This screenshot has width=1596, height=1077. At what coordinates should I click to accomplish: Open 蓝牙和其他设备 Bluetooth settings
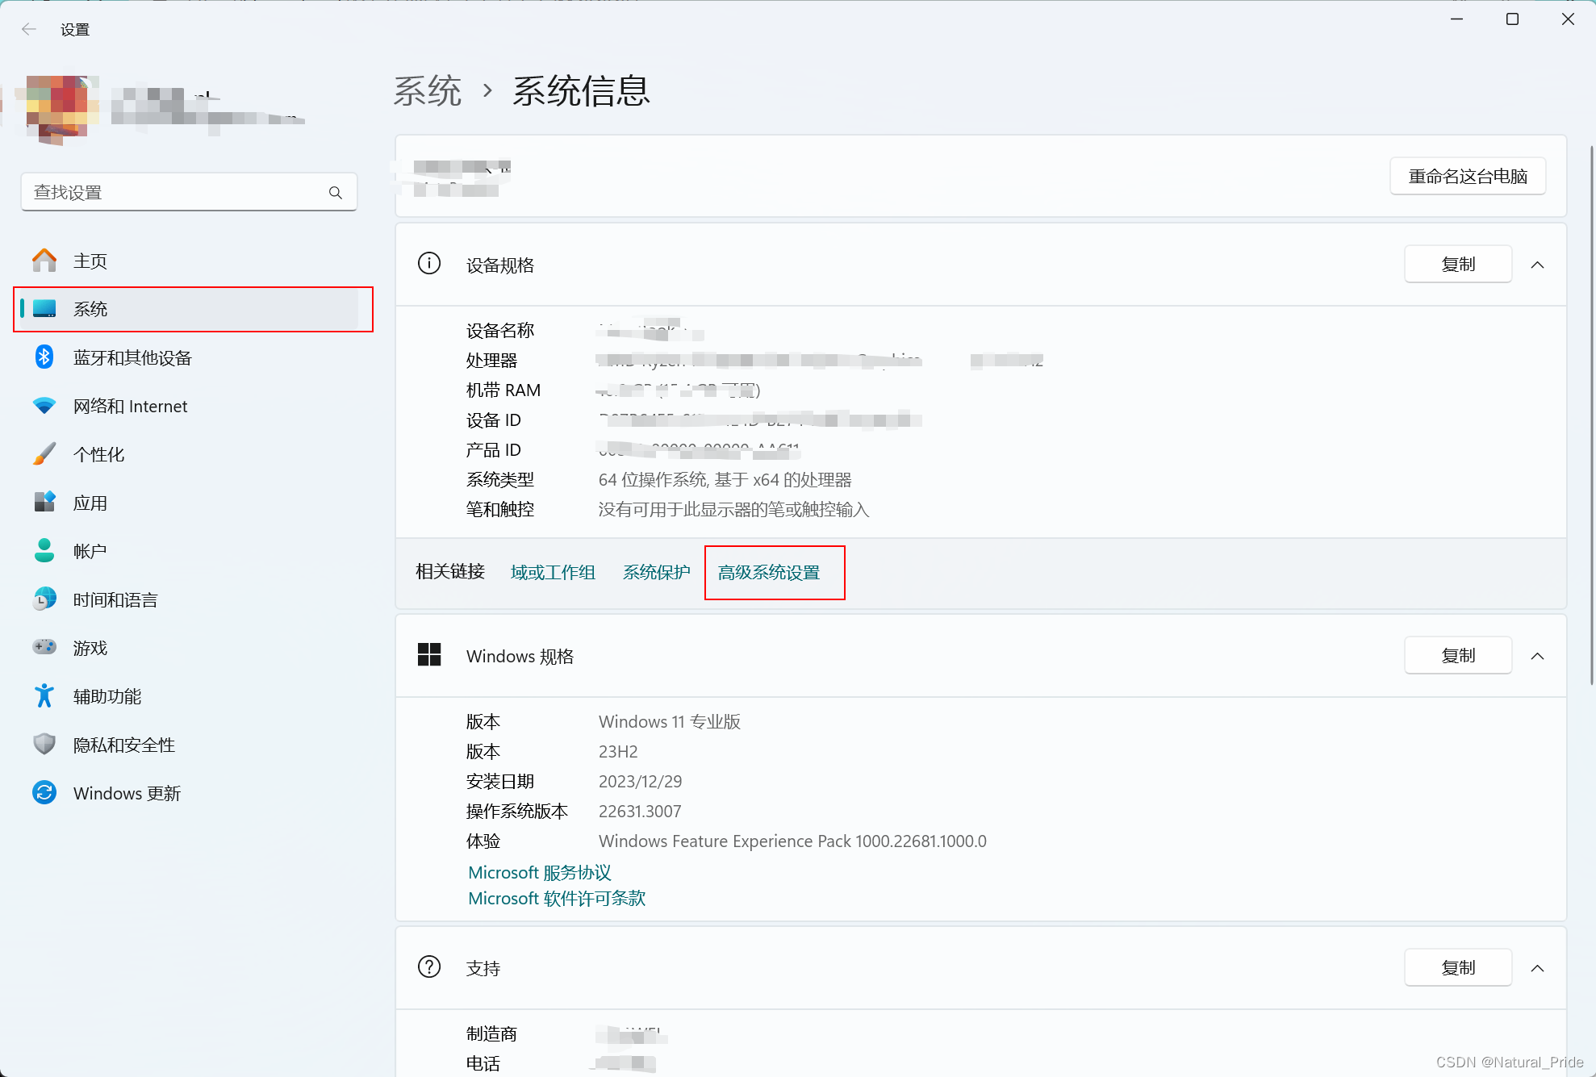point(132,358)
